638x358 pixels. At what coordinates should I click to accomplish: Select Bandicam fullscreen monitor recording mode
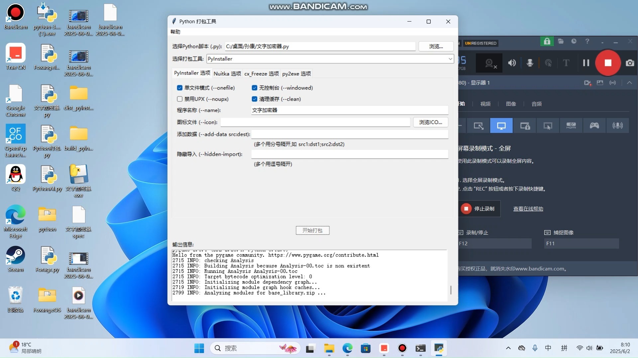[501, 126]
